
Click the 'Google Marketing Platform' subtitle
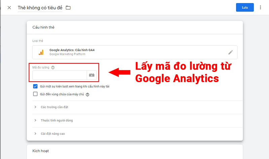(x=67, y=54)
